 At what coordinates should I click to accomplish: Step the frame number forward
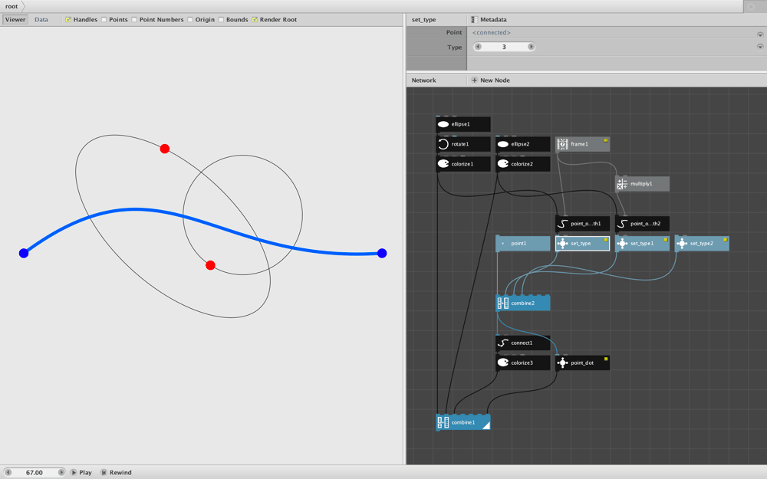pyautogui.click(x=61, y=472)
